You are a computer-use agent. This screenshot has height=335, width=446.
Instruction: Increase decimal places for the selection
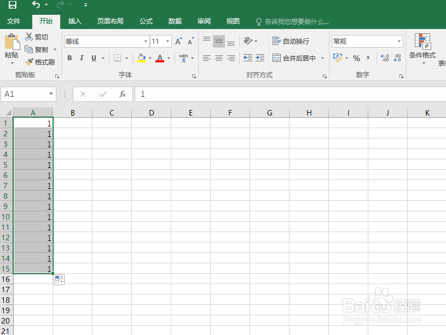[x=384, y=57]
